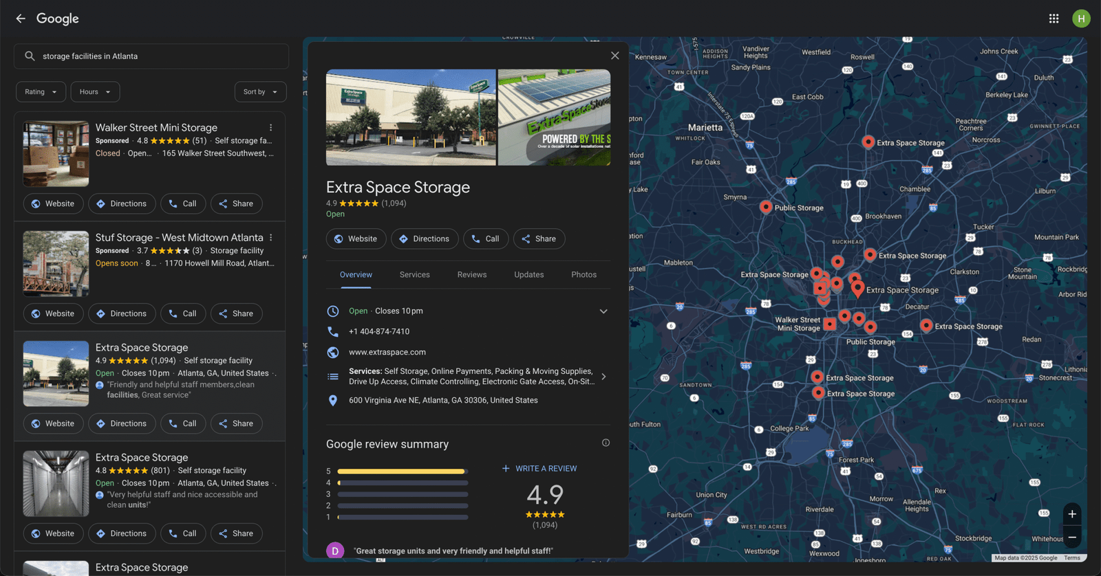The height and width of the screenshot is (576, 1101).
Task: Expand the Services list arrow
Action: point(603,377)
